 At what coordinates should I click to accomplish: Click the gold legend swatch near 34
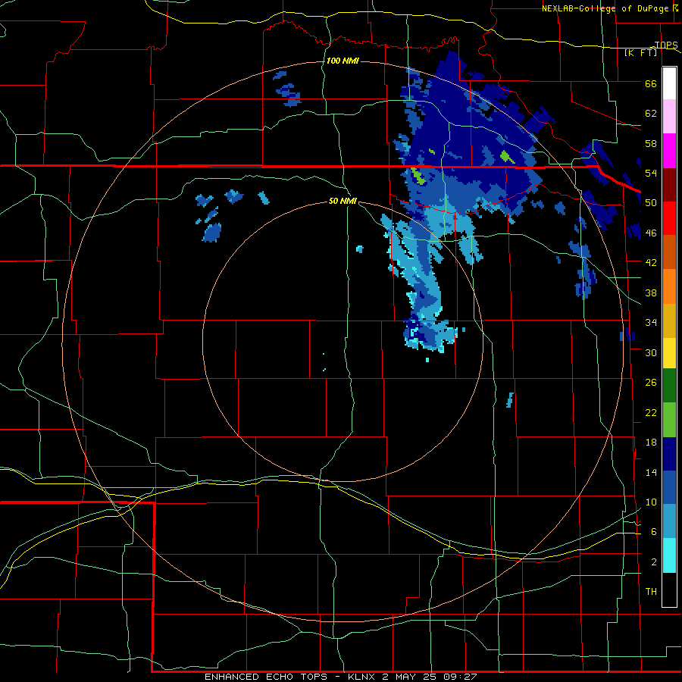click(669, 320)
